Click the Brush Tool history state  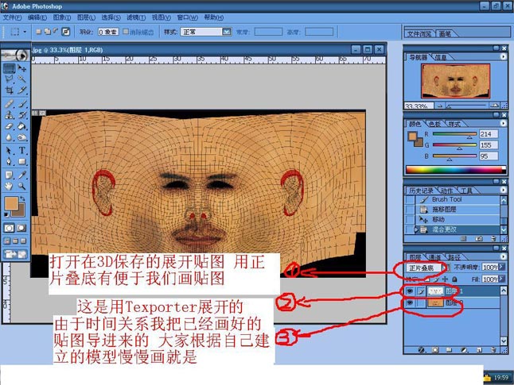458,199
